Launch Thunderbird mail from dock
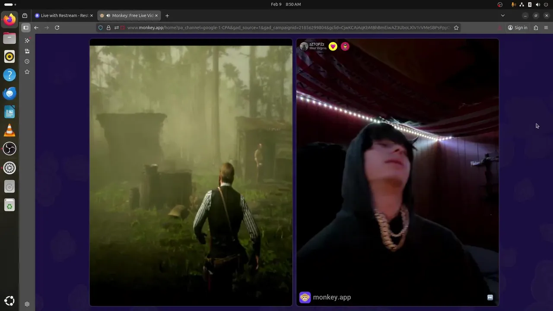Viewport: 553px width, 311px height. coord(10,93)
